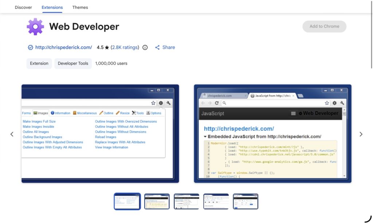Click 'Outline Background Images' text
Screen dimensions: 373x224
[42, 137]
